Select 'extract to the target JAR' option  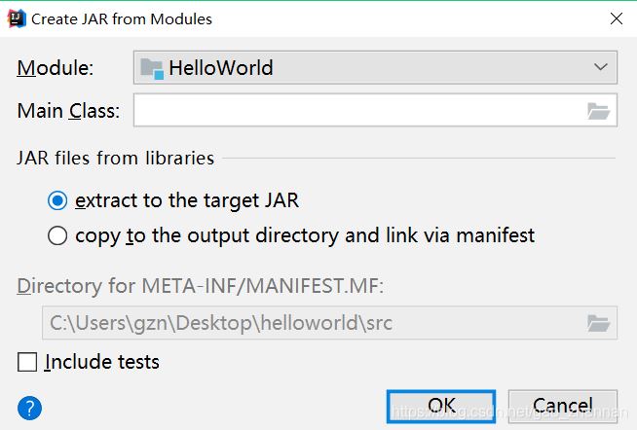tap(57, 201)
